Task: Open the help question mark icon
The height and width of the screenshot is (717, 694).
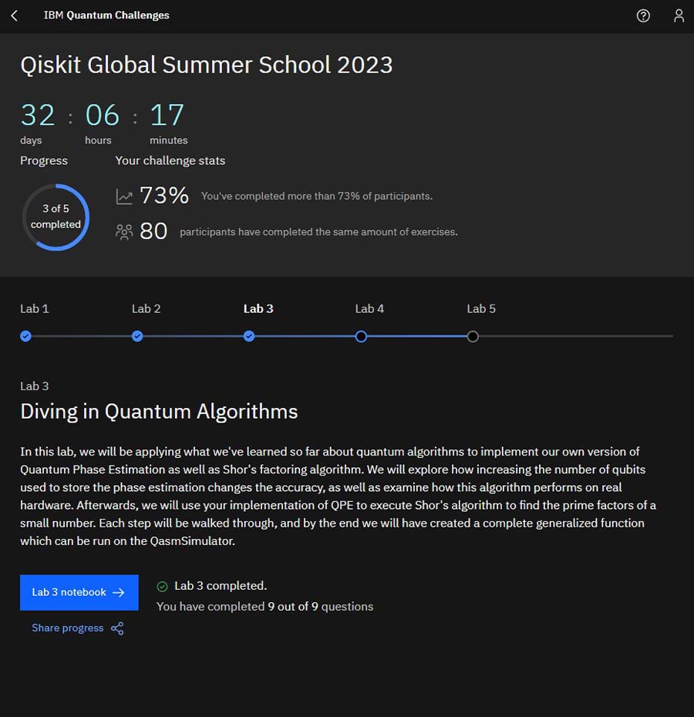Action: pyautogui.click(x=643, y=16)
